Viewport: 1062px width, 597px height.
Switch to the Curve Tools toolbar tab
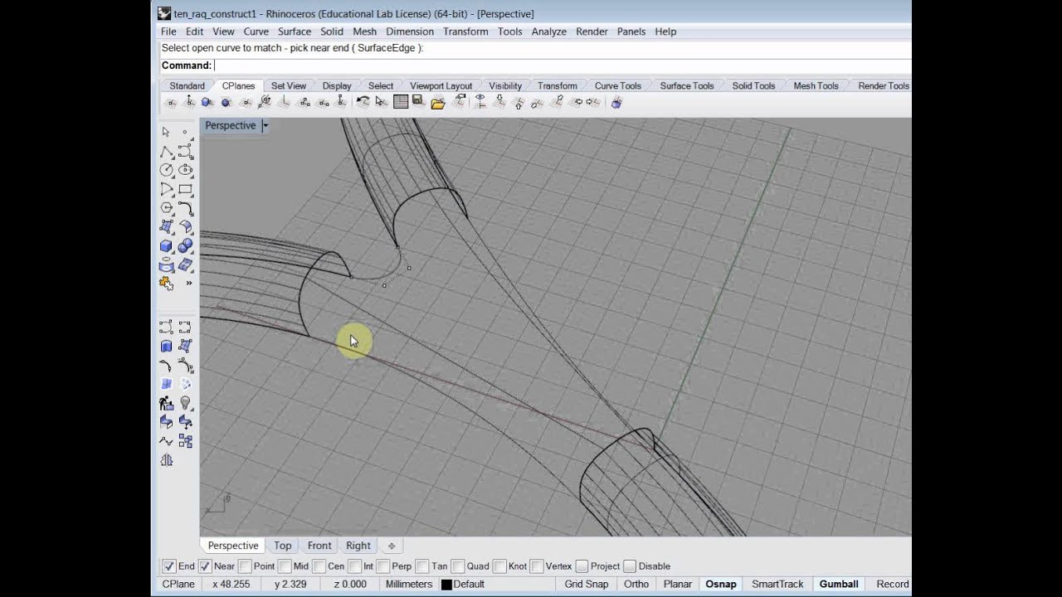[618, 85]
